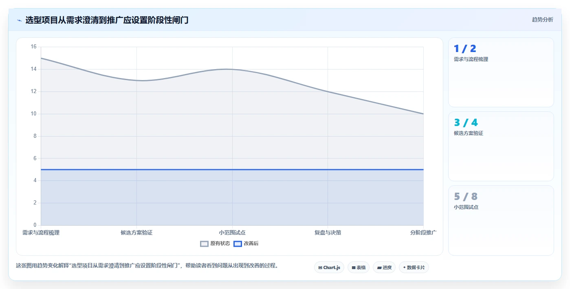
Task: Select the 数据卡片 tag
Action: pyautogui.click(x=414, y=267)
